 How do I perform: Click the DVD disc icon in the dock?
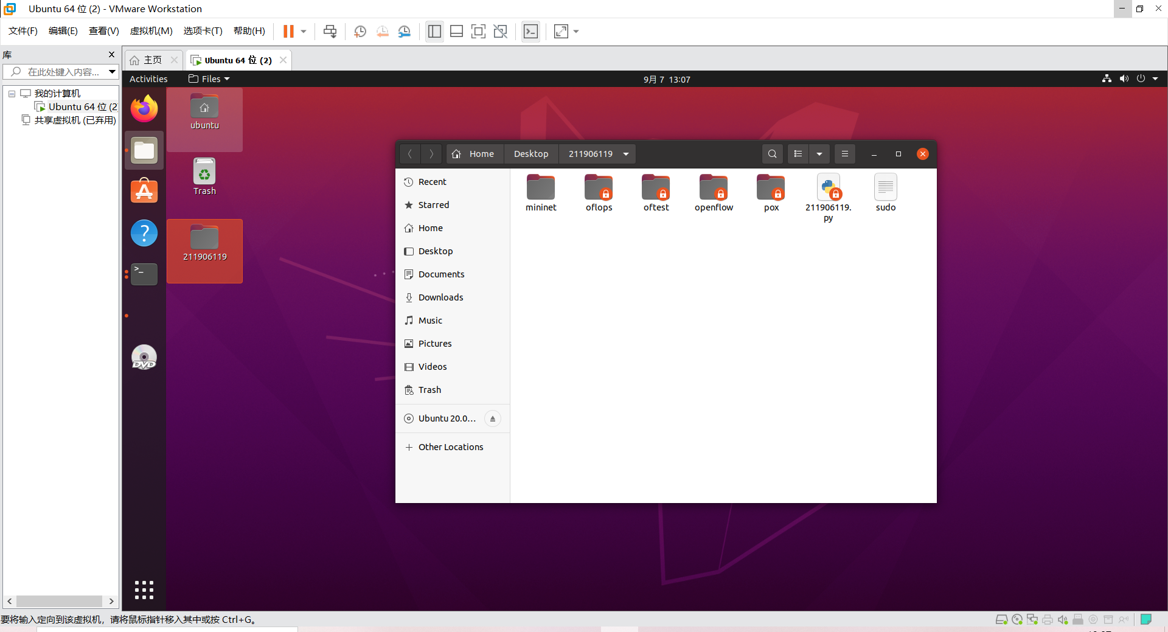(144, 357)
